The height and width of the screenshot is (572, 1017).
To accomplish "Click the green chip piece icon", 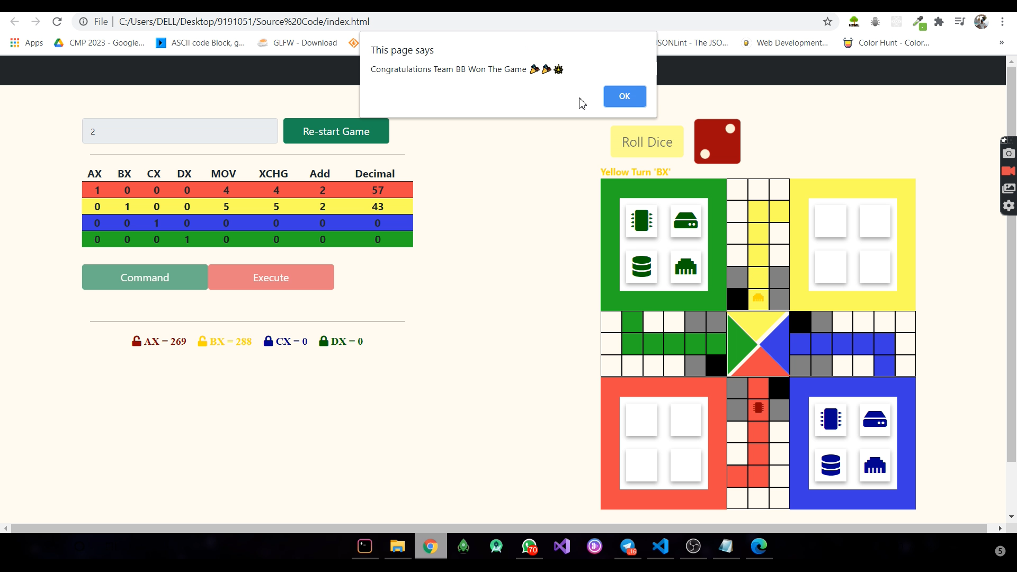I will tap(641, 220).
